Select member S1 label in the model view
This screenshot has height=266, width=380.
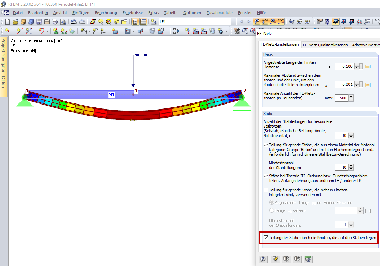pos(111,95)
